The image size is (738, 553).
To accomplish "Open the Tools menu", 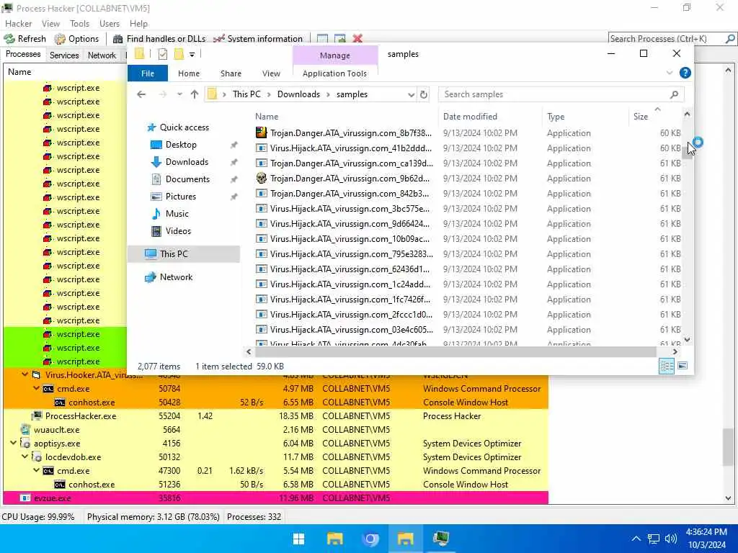I will pos(79,24).
